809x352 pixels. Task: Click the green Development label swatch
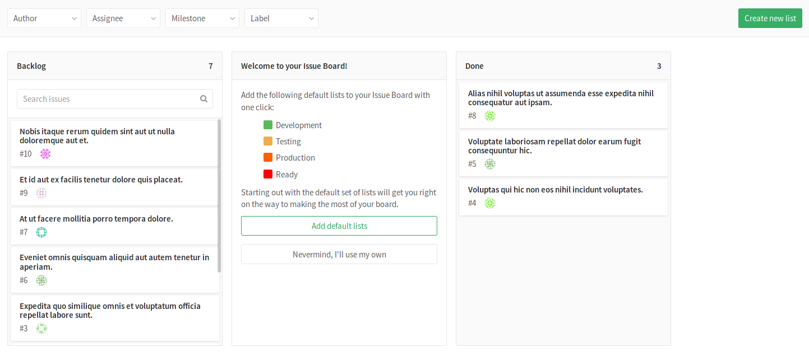point(268,125)
